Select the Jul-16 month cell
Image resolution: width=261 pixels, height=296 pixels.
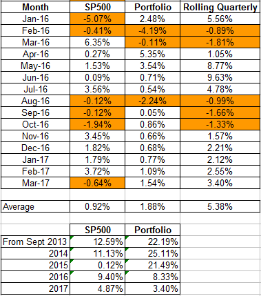tap(35, 89)
